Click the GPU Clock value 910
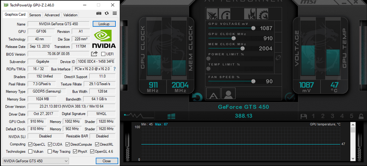 [268, 39]
